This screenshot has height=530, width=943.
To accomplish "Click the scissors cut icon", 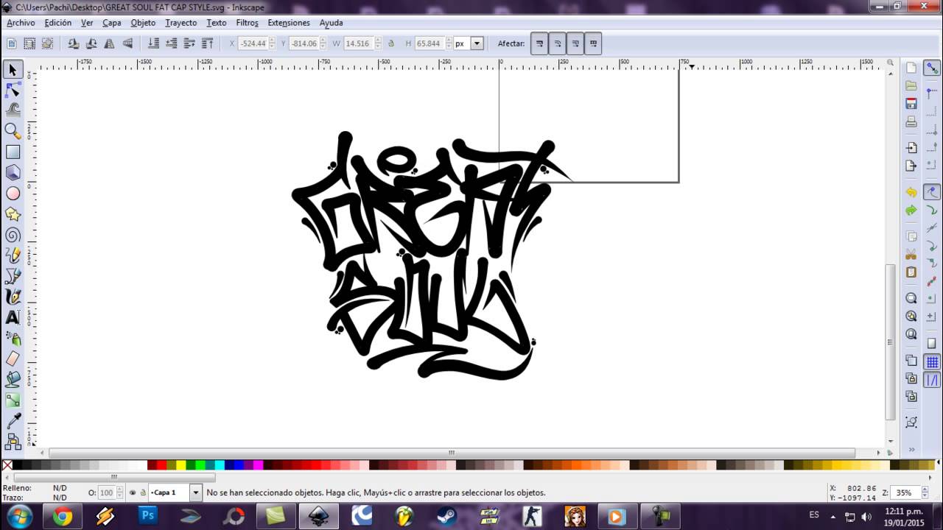I will (x=911, y=255).
